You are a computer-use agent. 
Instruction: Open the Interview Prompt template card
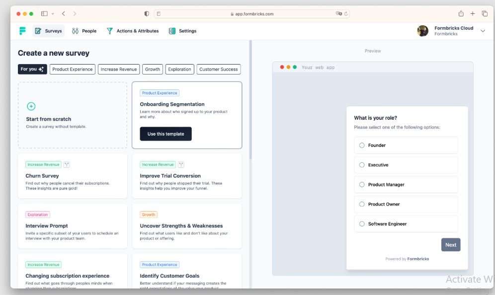[x=73, y=226]
